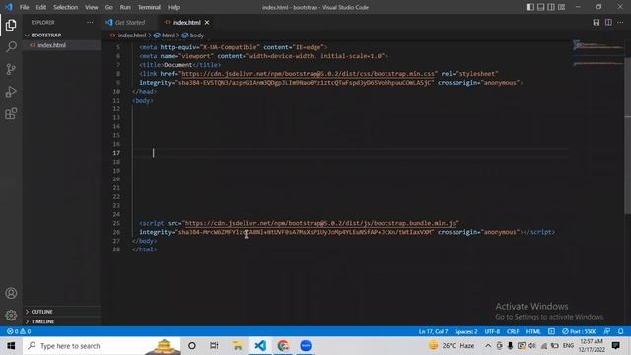Screen dimensions: 631x355
Task: Change encoding via UTF-8 status item
Action: click(492, 331)
